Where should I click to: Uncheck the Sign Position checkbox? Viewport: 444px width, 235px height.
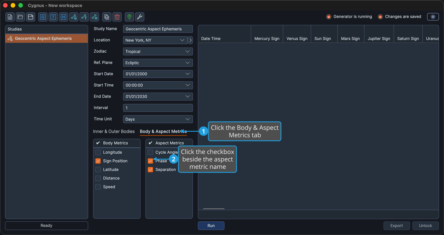98,161
